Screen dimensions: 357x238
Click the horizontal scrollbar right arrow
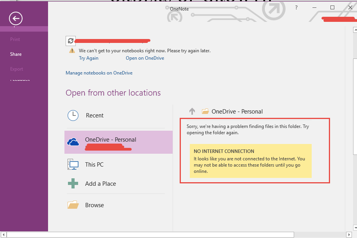point(349,234)
